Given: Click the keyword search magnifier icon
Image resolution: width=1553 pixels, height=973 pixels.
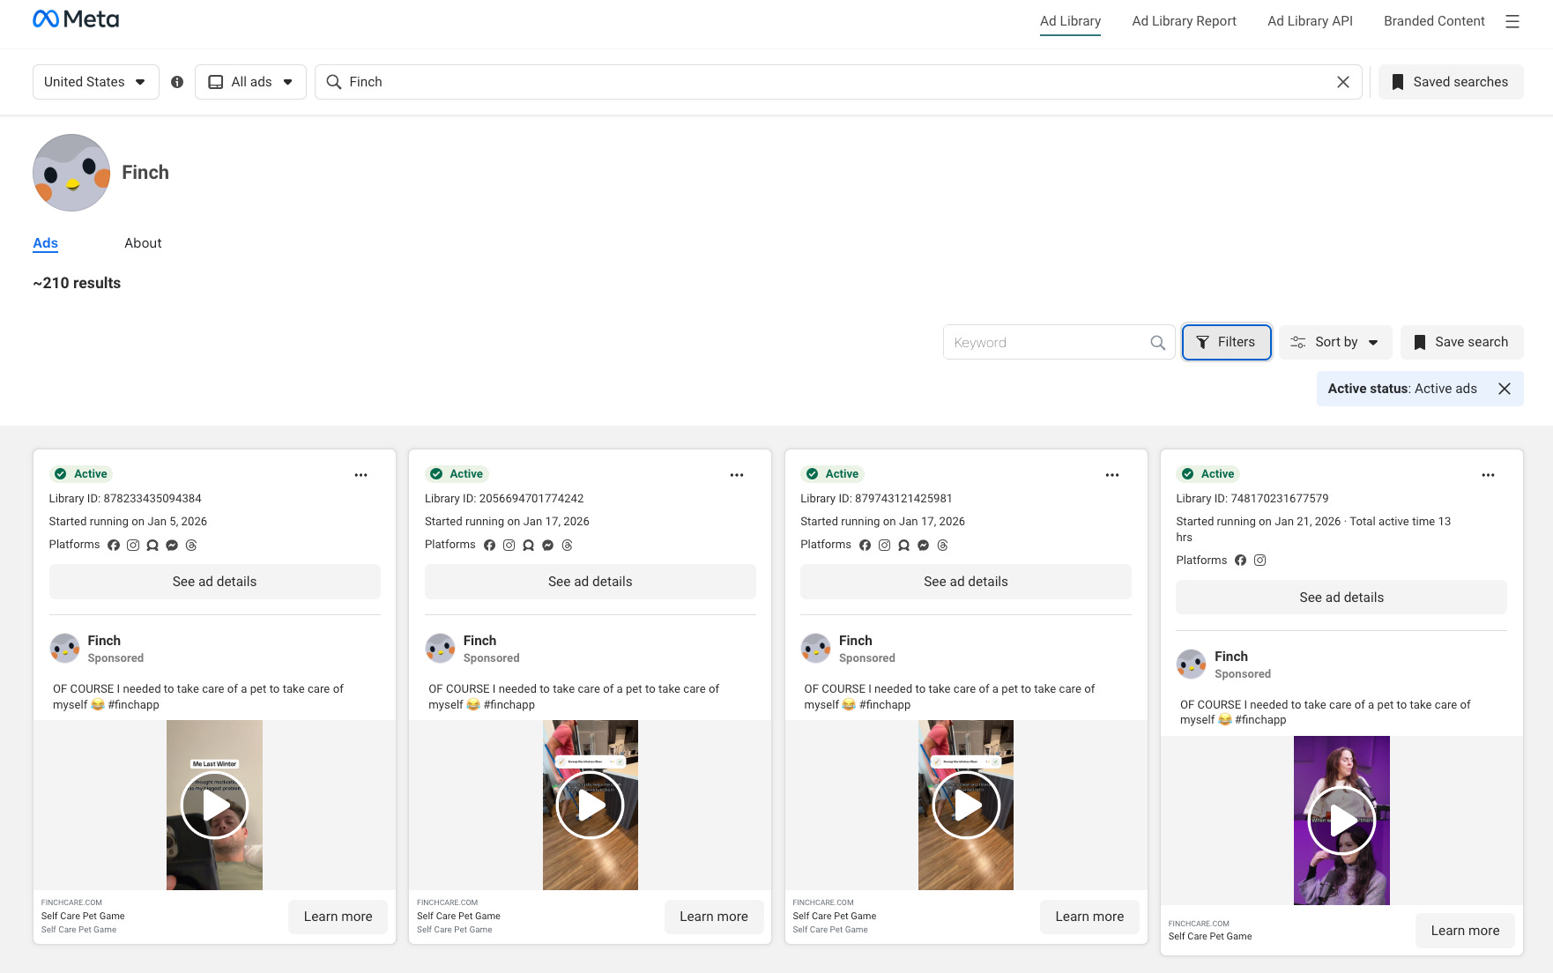Looking at the screenshot, I should [x=1158, y=343].
